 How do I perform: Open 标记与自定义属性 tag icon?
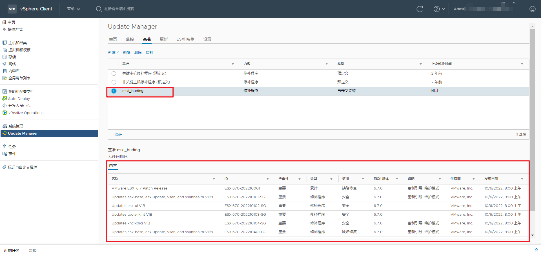(4, 167)
